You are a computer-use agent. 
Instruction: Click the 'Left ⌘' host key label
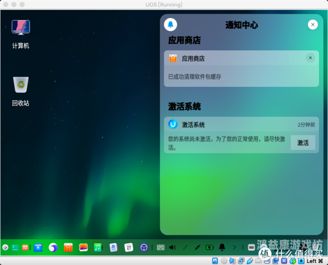315,261
